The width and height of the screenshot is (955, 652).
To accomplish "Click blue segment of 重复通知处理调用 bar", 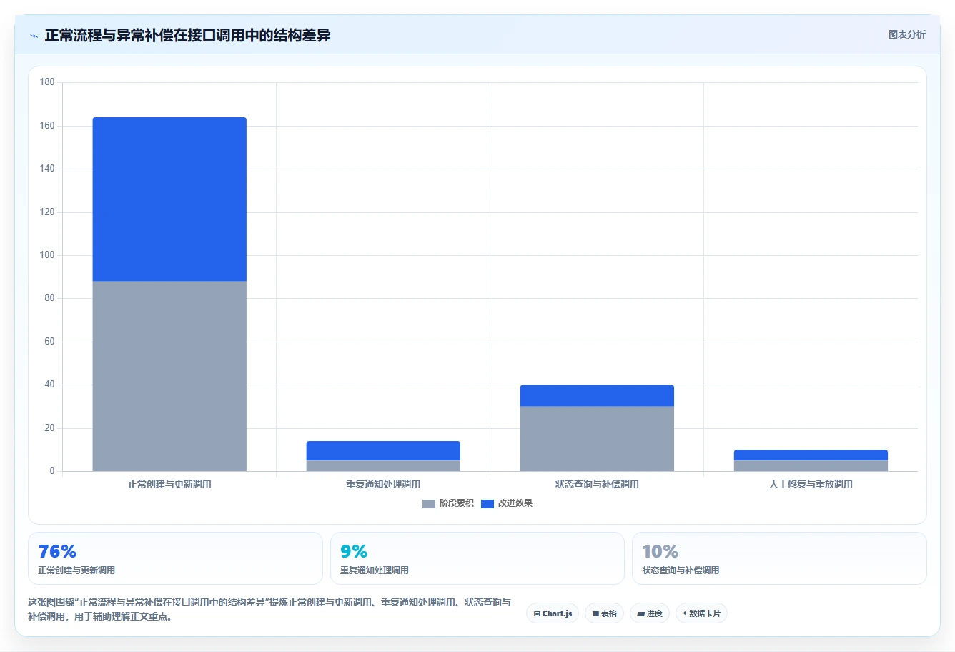I will [383, 450].
